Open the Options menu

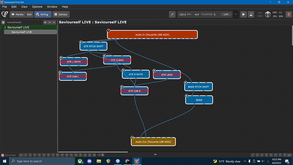[x=37, y=7]
